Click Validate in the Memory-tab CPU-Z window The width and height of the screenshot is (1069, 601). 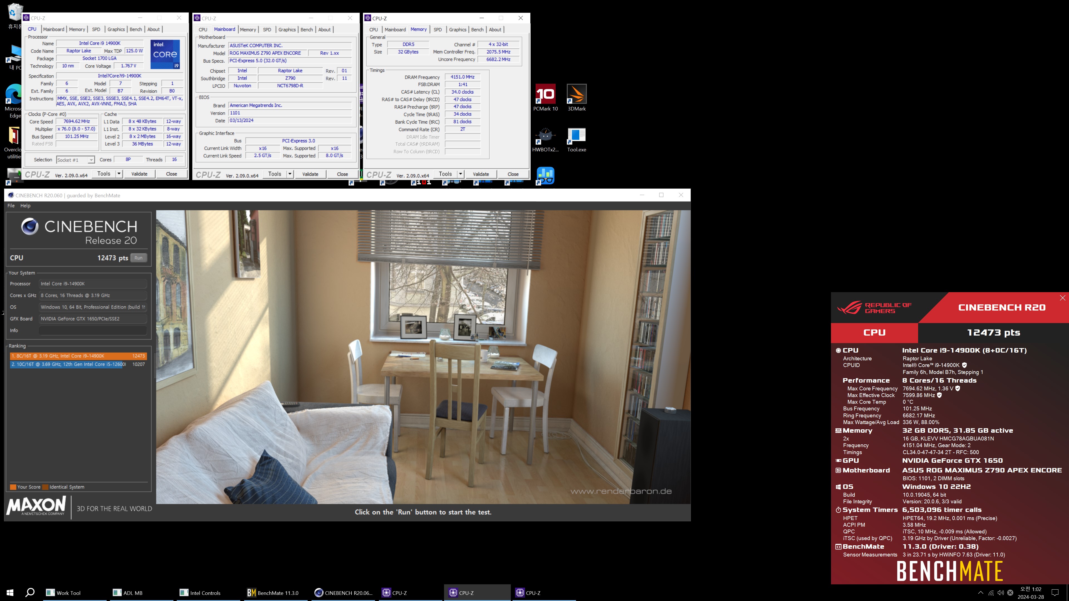[481, 174]
